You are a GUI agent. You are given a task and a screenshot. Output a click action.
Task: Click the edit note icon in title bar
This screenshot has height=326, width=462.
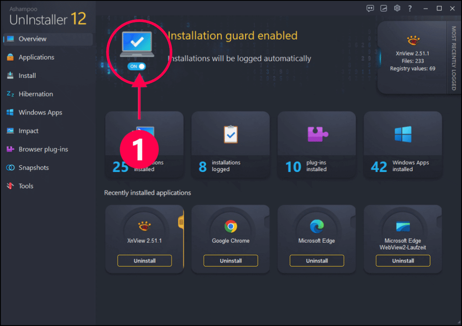[383, 8]
